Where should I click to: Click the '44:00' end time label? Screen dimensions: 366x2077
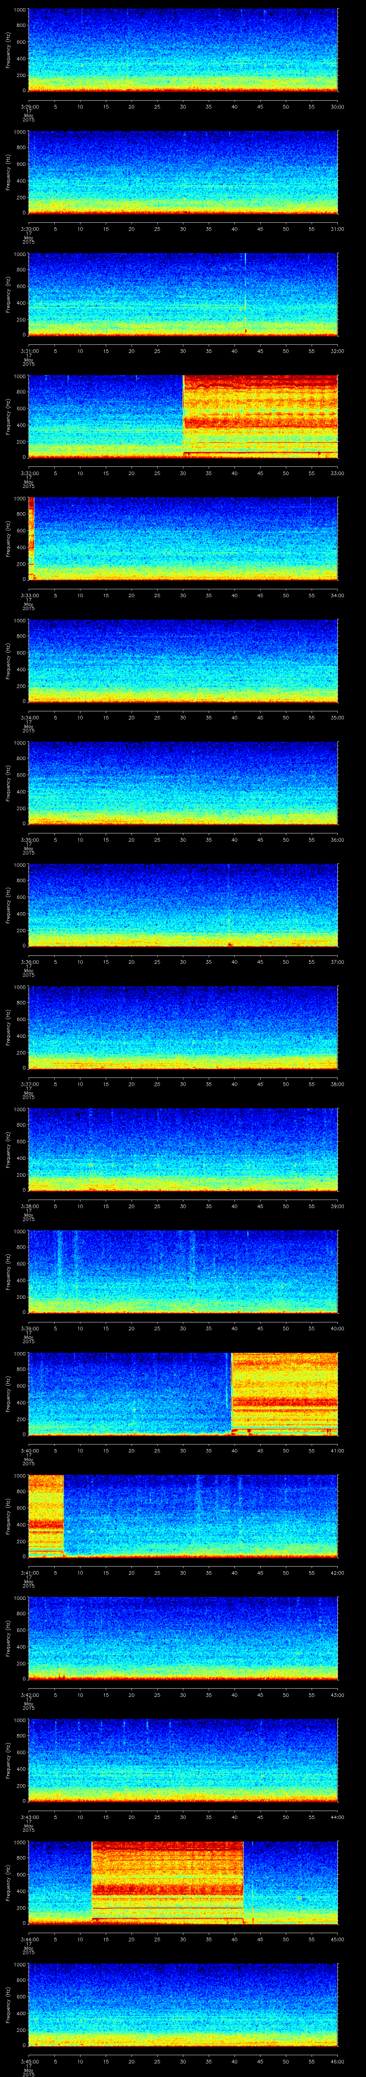tap(338, 1816)
